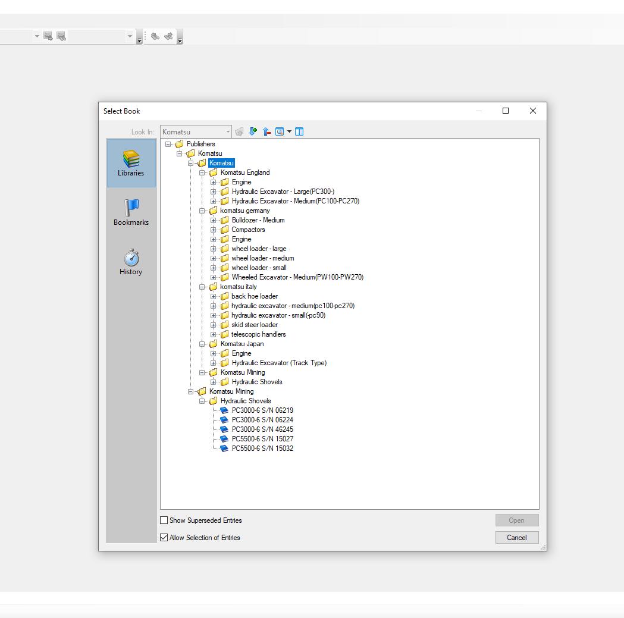Select the Komatsu England folder
Image resolution: width=624 pixels, height=618 pixels.
pos(244,172)
